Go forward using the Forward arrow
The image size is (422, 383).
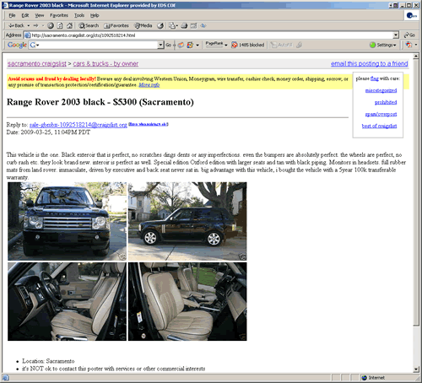point(35,25)
